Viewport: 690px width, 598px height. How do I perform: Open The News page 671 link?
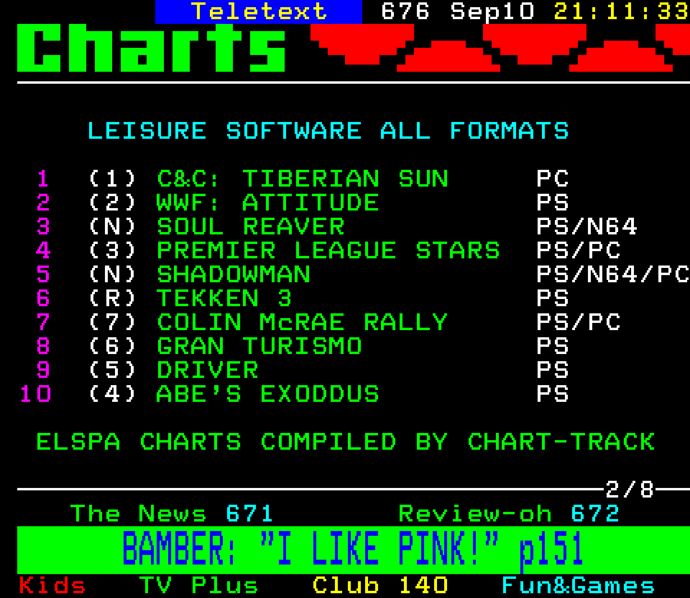pos(172,514)
